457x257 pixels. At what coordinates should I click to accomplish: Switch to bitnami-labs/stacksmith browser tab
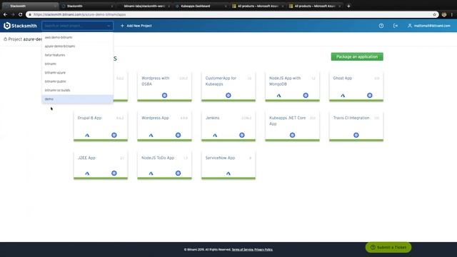144,6
